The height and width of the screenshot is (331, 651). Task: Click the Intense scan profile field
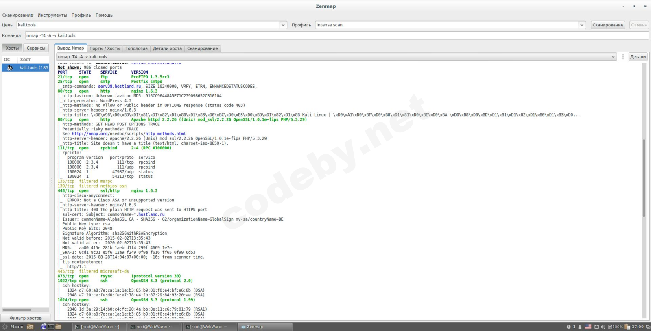(447, 25)
